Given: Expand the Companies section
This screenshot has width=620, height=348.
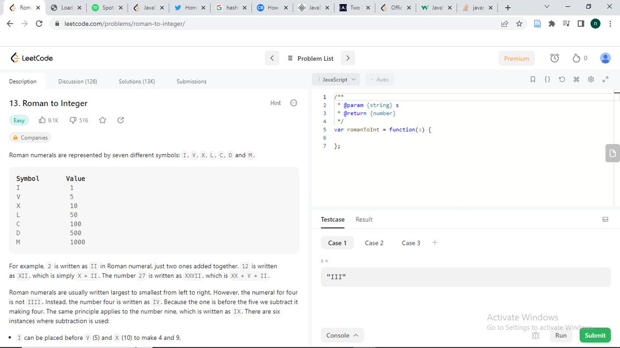Looking at the screenshot, I should click(30, 138).
